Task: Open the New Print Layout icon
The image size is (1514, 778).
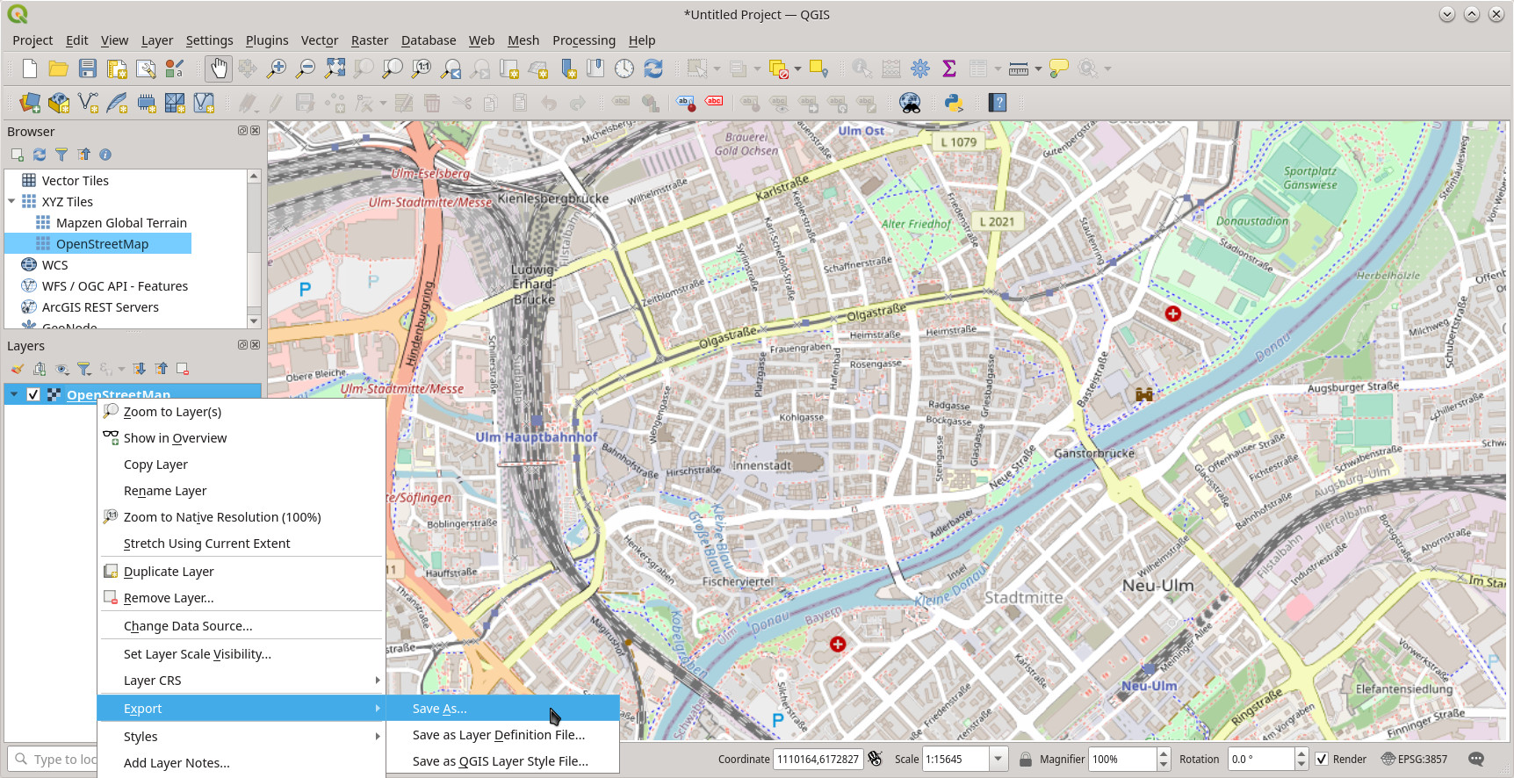Action: (117, 68)
